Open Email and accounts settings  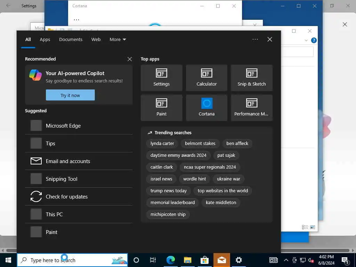click(79, 161)
